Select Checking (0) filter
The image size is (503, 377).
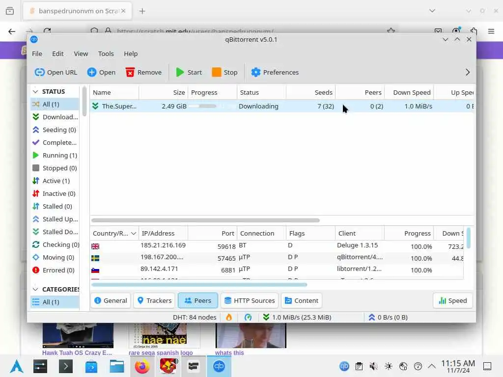(x=55, y=245)
